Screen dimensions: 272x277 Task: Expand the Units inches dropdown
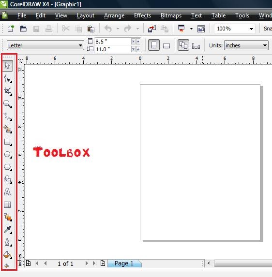pos(246,45)
